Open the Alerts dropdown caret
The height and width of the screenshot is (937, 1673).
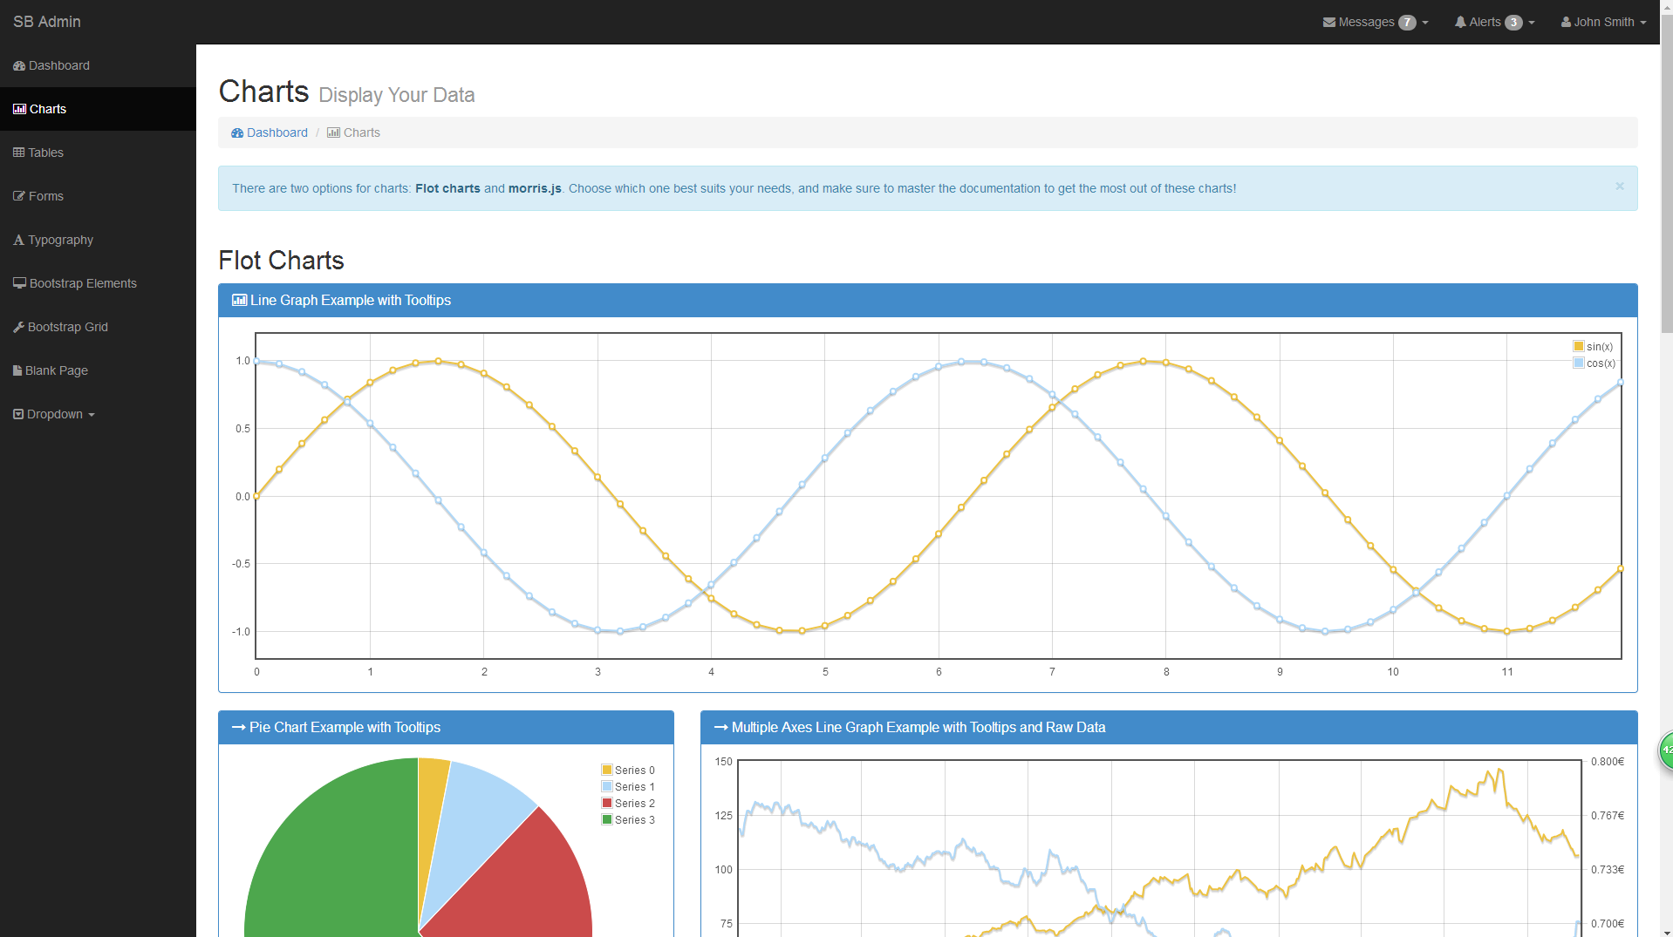tap(1532, 23)
